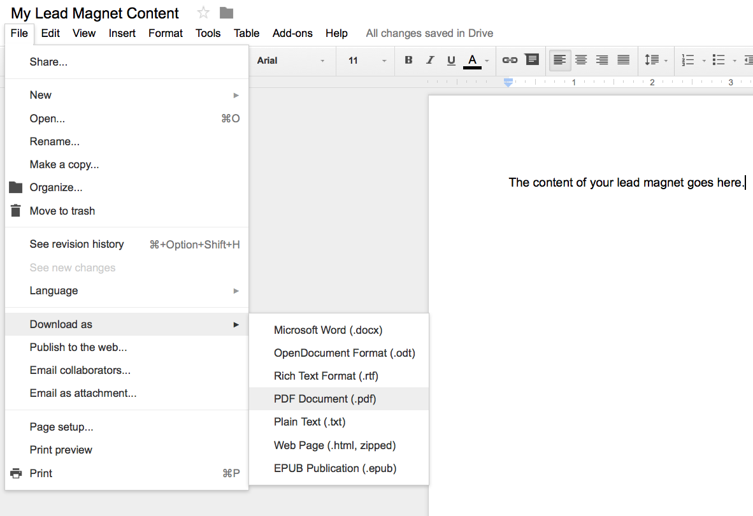Screen dimensions: 753x516
Task: Click the File menu
Action: pos(19,34)
